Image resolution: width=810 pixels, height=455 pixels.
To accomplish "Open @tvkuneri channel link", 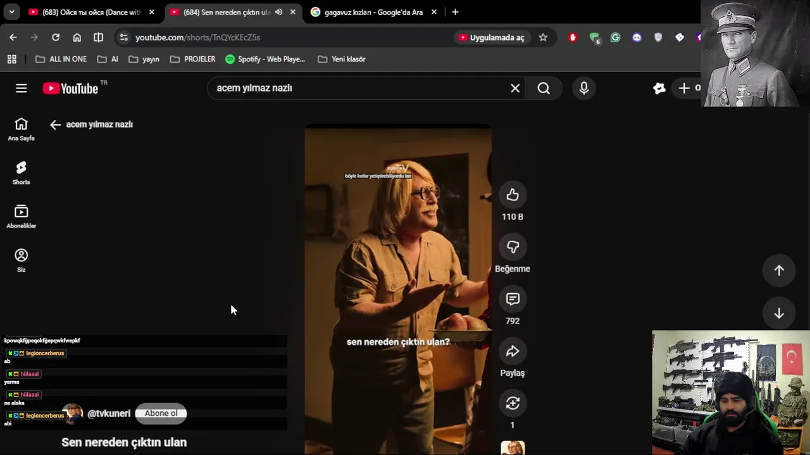I will (109, 413).
